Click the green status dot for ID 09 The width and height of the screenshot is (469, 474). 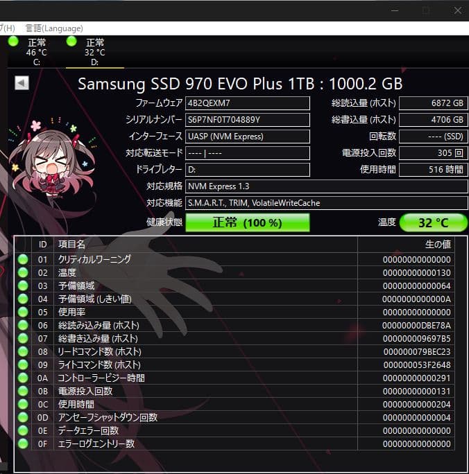23,365
